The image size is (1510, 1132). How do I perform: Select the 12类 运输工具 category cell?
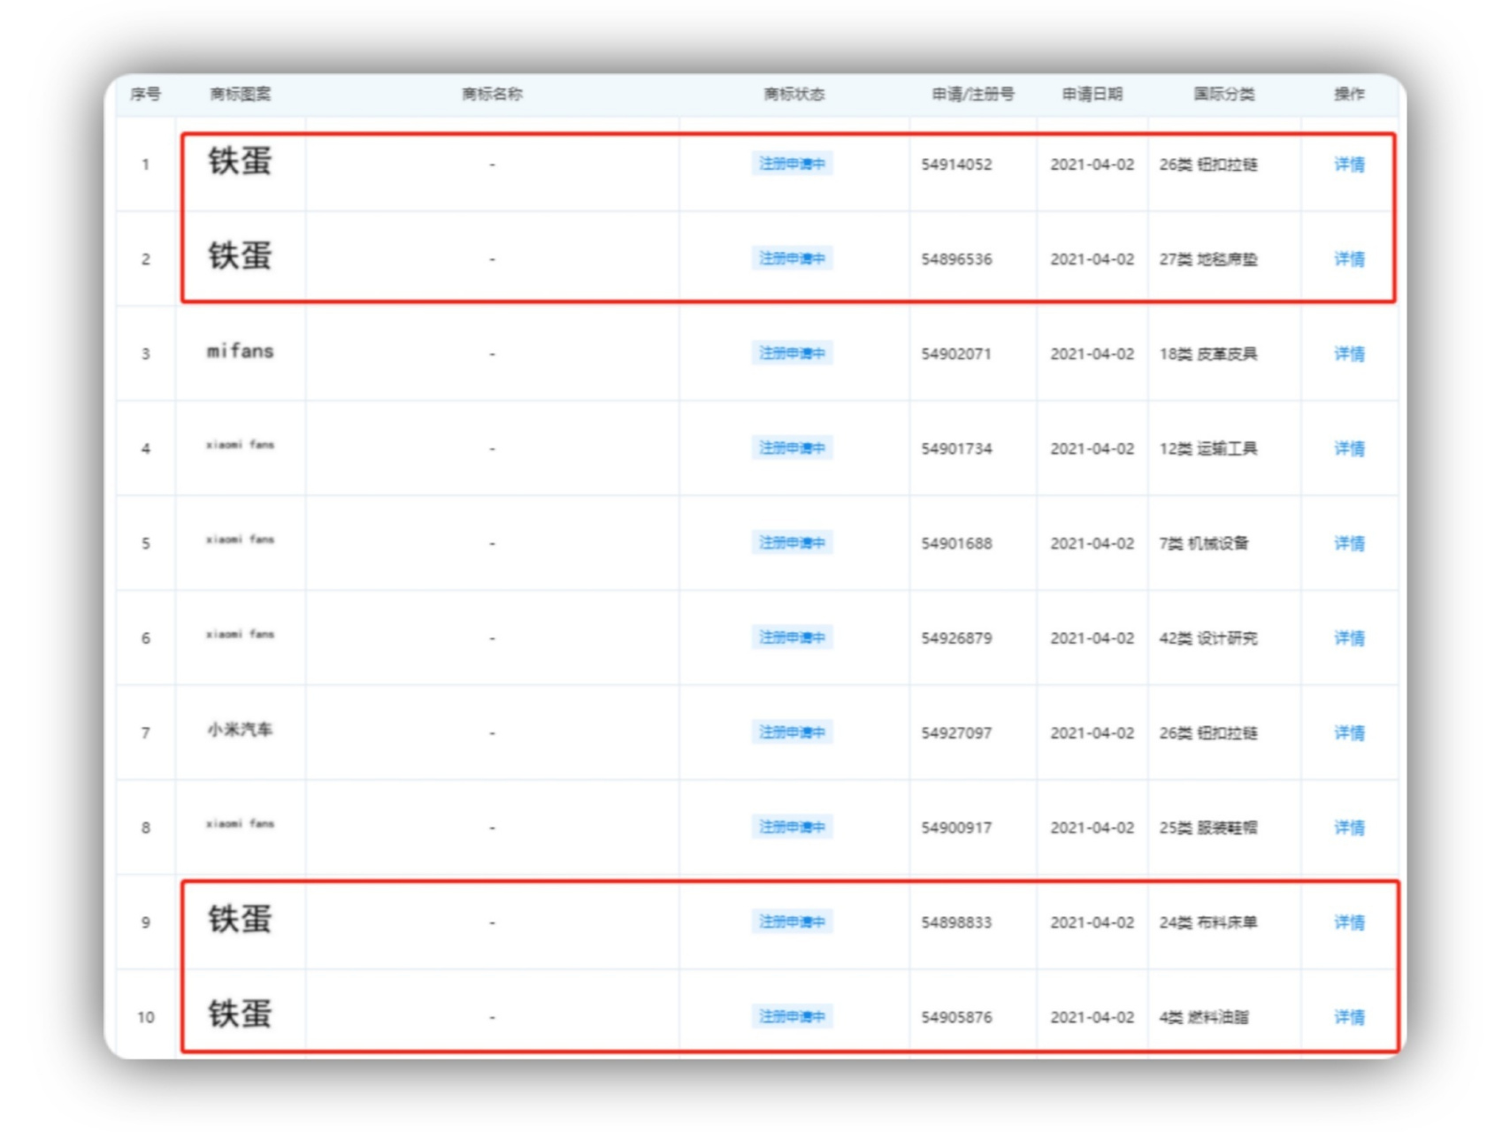coord(1208,448)
